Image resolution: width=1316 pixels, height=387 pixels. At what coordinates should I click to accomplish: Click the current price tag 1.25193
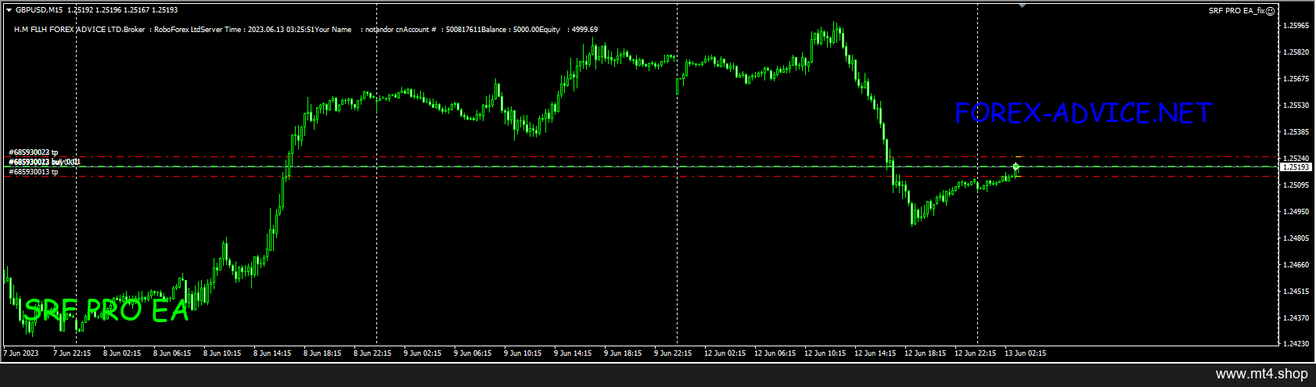click(1296, 167)
